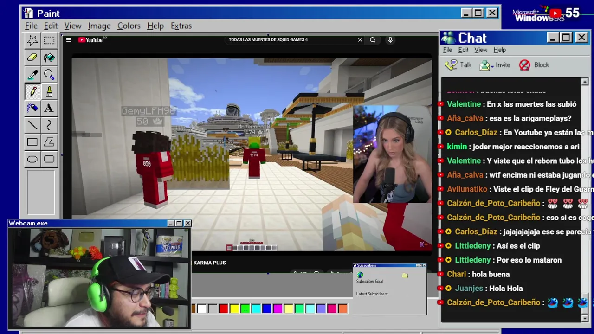
Task: Click the Block button in Chat
Action: (534, 65)
